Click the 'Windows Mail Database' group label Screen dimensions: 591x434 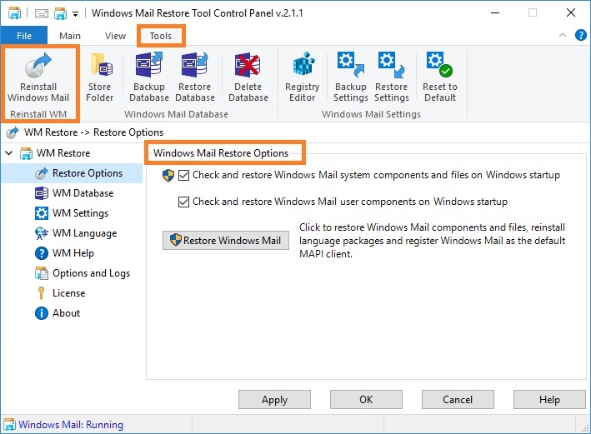click(x=177, y=114)
